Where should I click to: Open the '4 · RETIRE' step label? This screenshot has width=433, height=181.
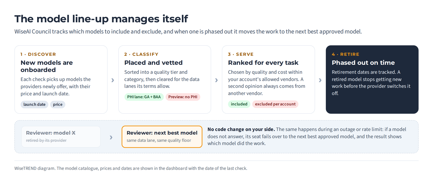pyautogui.click(x=346, y=54)
